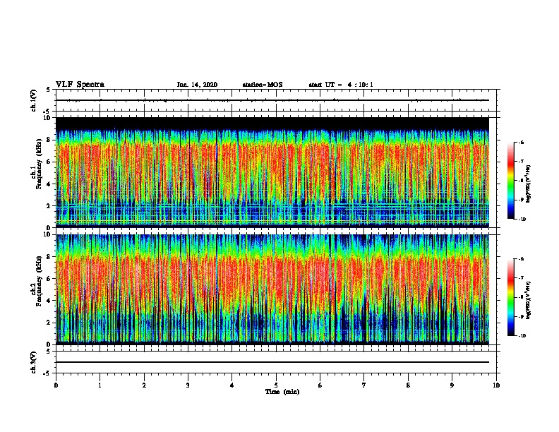Click the ch.2 spectrogram panel
This screenshot has width=559, height=432.
point(272,289)
